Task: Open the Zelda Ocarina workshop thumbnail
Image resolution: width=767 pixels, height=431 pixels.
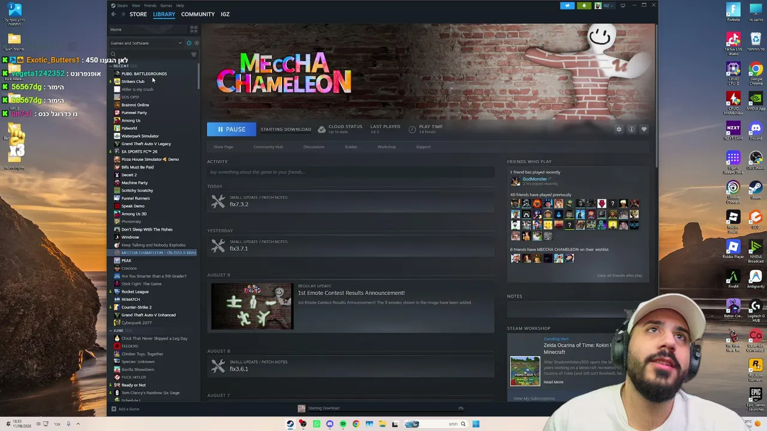Action: tap(525, 371)
